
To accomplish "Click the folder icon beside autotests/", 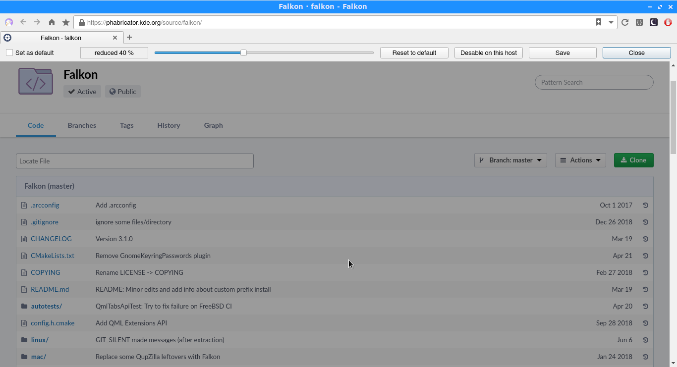I will pyautogui.click(x=24, y=306).
